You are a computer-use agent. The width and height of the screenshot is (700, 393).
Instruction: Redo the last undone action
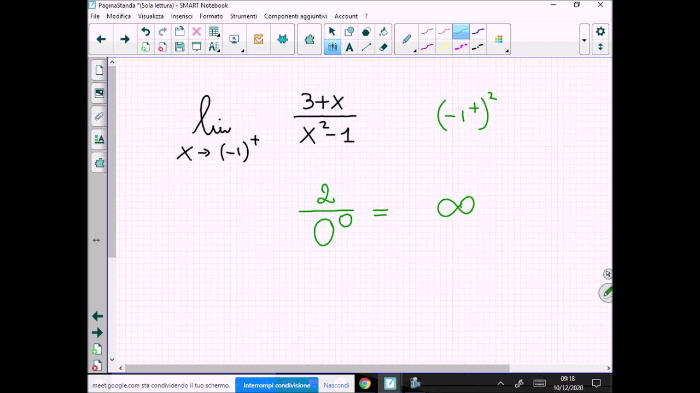pos(162,32)
